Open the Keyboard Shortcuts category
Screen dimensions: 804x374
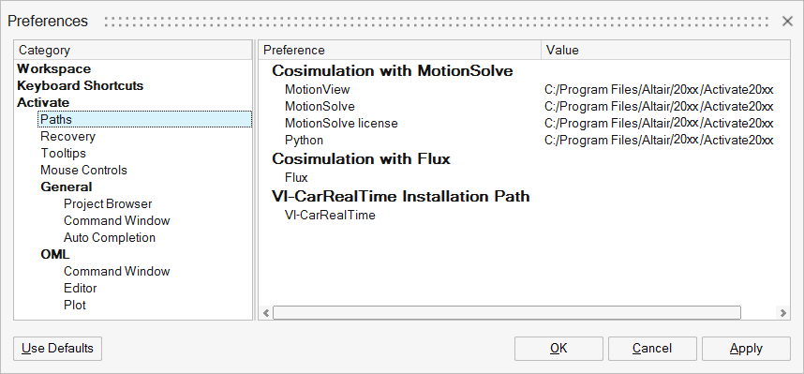coord(80,85)
